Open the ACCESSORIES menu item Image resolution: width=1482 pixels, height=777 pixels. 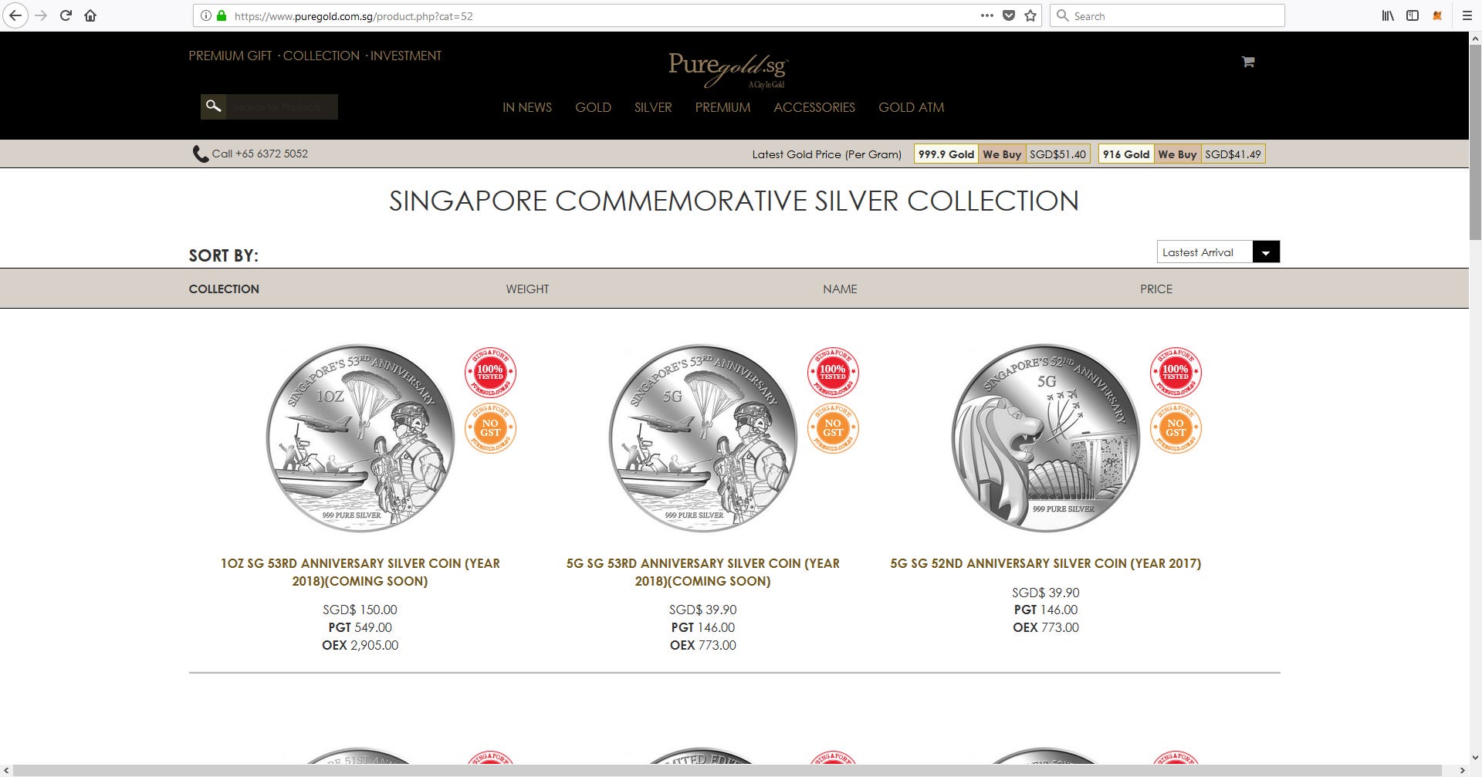point(814,107)
